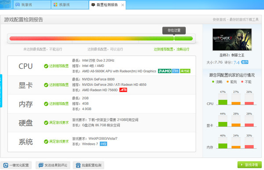
Task: Click the CPU 26% red bar
Action: [249, 103]
